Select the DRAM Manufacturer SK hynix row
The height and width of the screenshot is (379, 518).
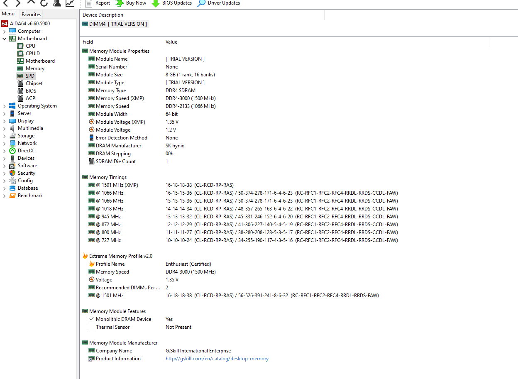(137, 146)
